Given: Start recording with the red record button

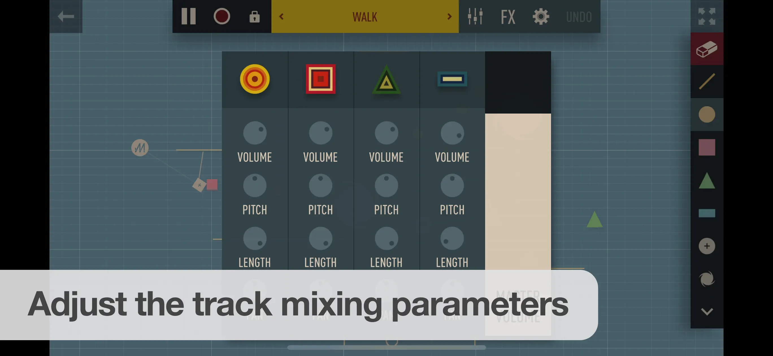Looking at the screenshot, I should (x=222, y=16).
